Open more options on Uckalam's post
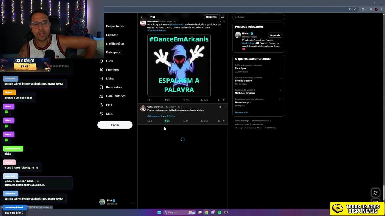This screenshot has width=385, height=216. point(224,107)
